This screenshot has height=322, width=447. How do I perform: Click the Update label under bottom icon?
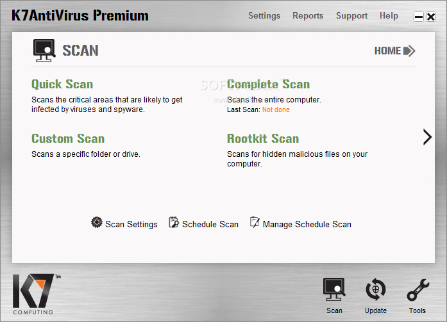376,310
